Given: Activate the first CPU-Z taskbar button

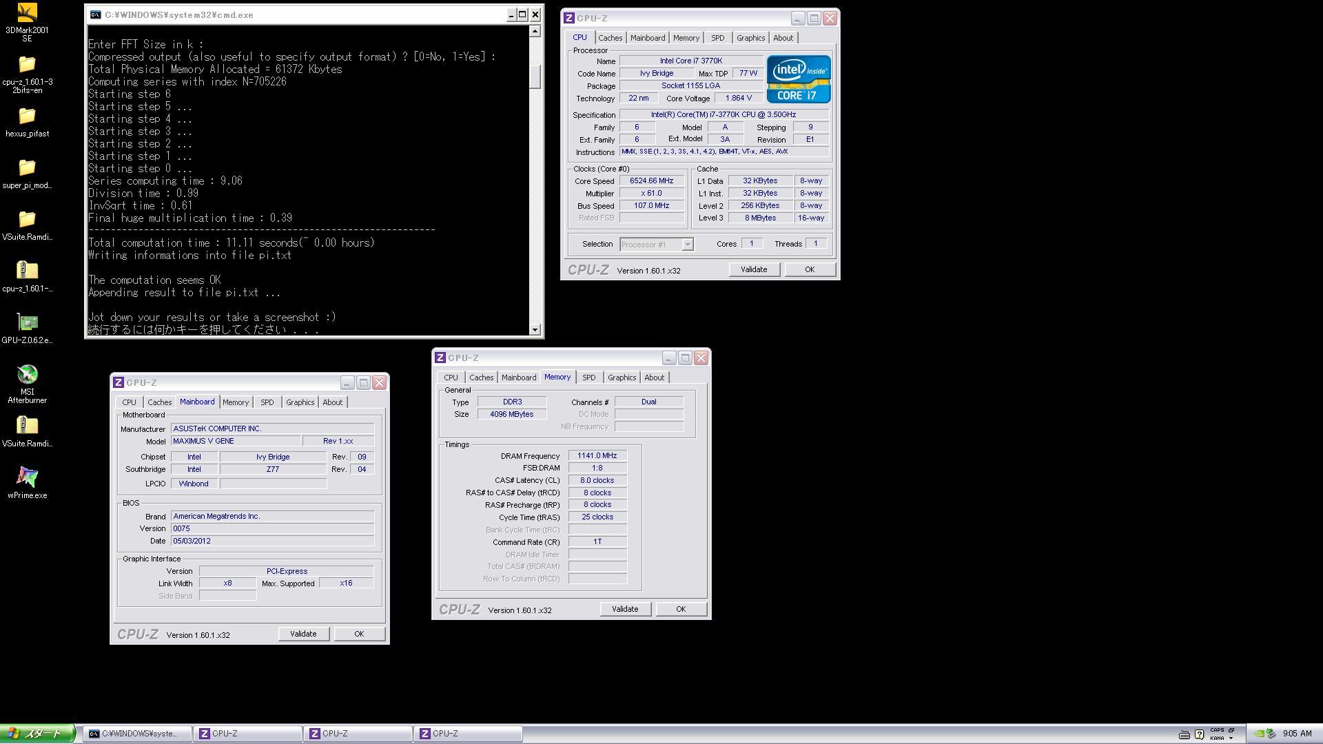Looking at the screenshot, I should click(x=247, y=734).
